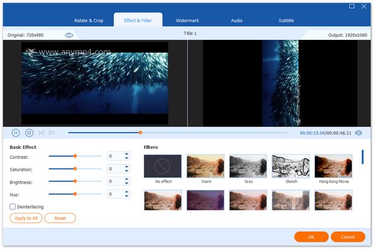
Task: Click the Contrast value input field
Action: click(x=115, y=156)
